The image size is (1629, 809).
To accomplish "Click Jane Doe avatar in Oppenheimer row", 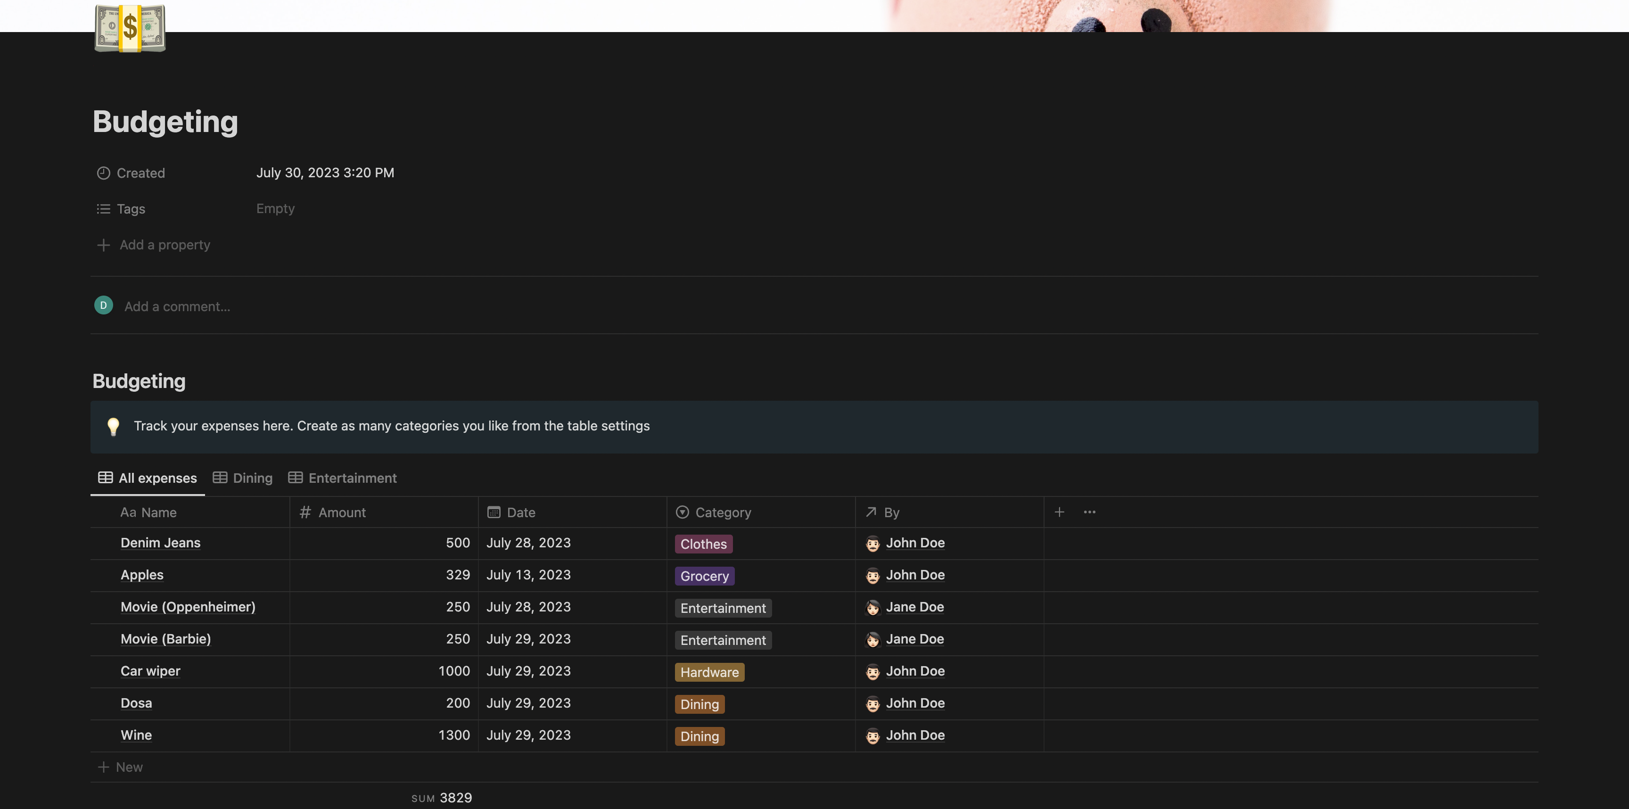I will 872,607.
